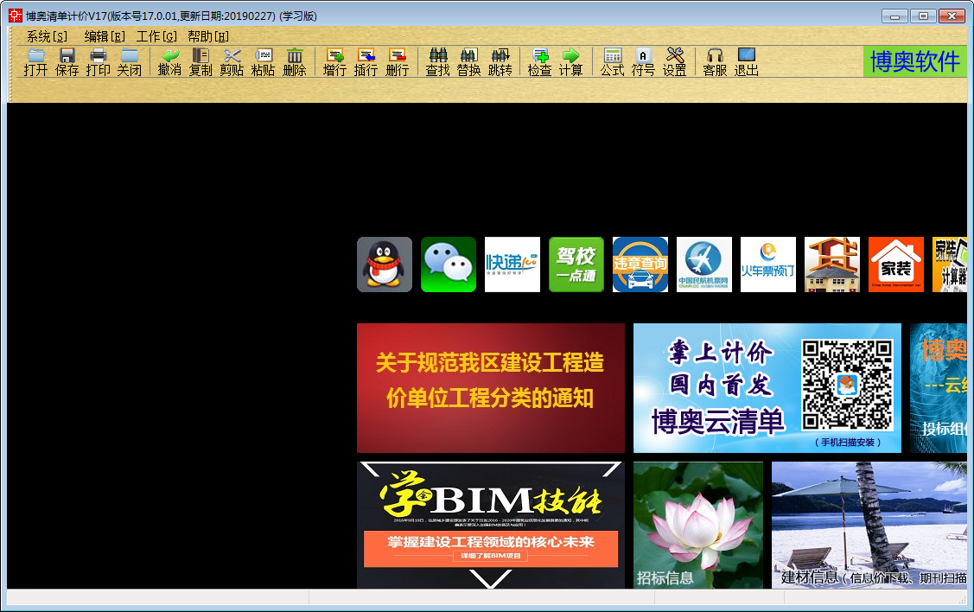
Task: Open the 帮助[H] menu
Action: (x=208, y=36)
